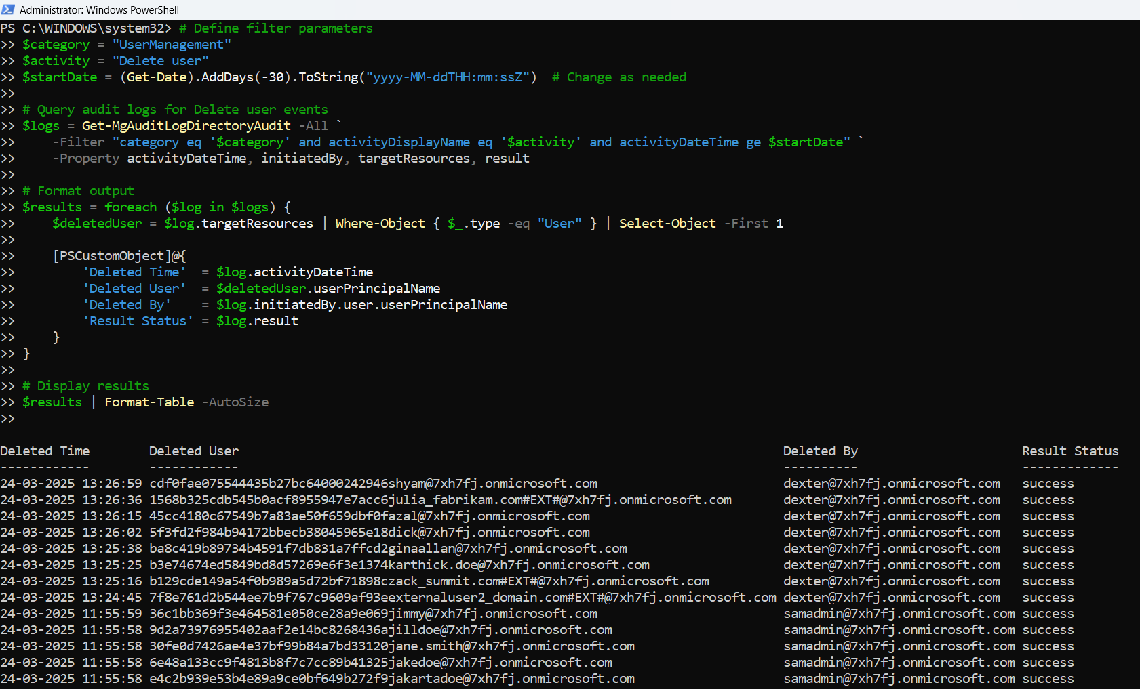Click the $startDate variable definition
This screenshot has height=689, width=1140.
(x=60, y=77)
